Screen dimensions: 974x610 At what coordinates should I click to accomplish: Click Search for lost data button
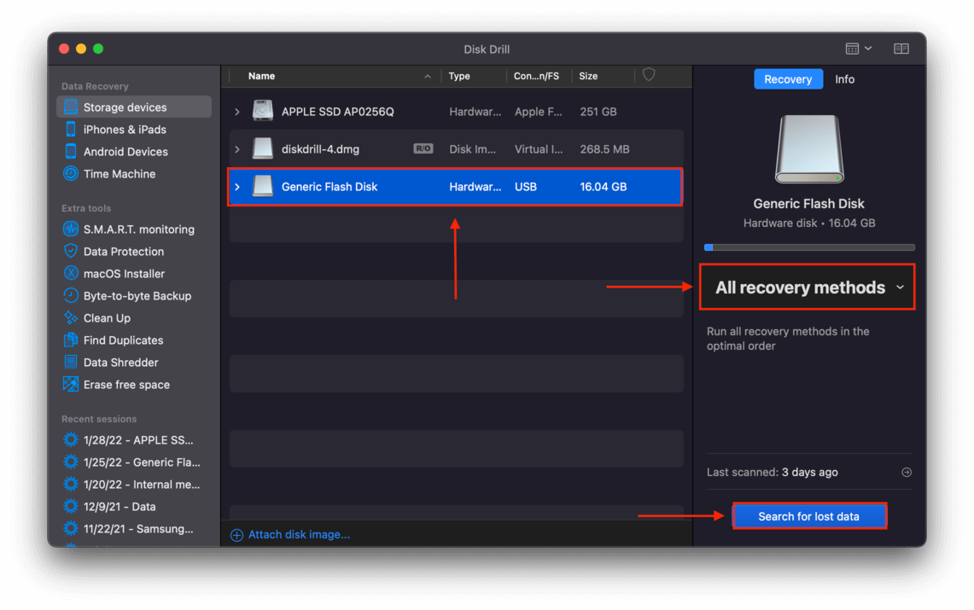click(808, 516)
